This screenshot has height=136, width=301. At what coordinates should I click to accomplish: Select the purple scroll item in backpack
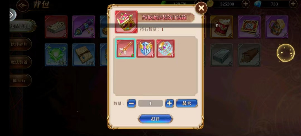[84, 27]
